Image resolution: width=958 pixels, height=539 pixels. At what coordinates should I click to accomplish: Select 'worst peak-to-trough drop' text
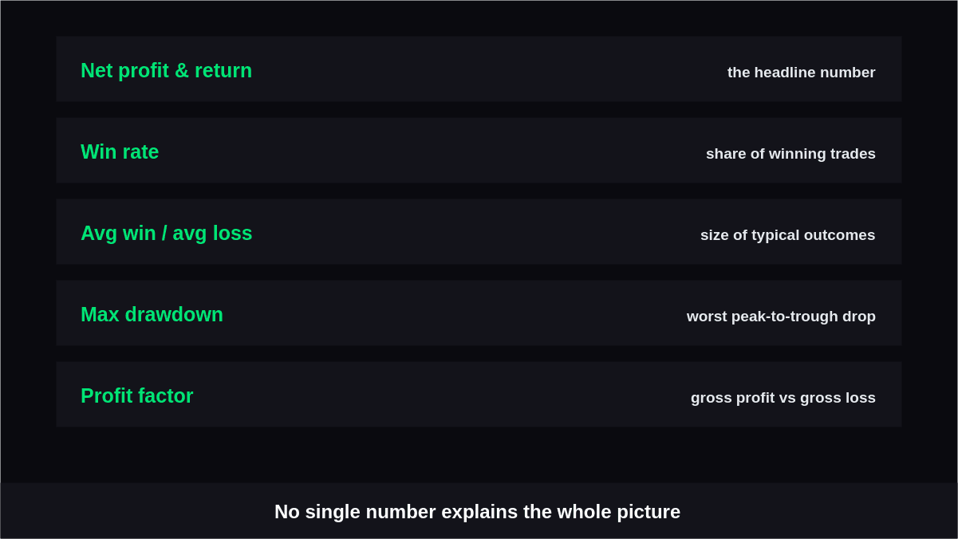click(x=781, y=317)
